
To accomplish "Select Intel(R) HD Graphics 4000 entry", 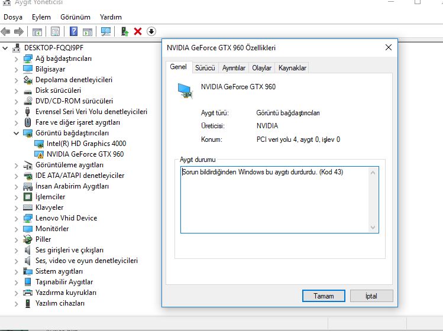I will point(86,144).
